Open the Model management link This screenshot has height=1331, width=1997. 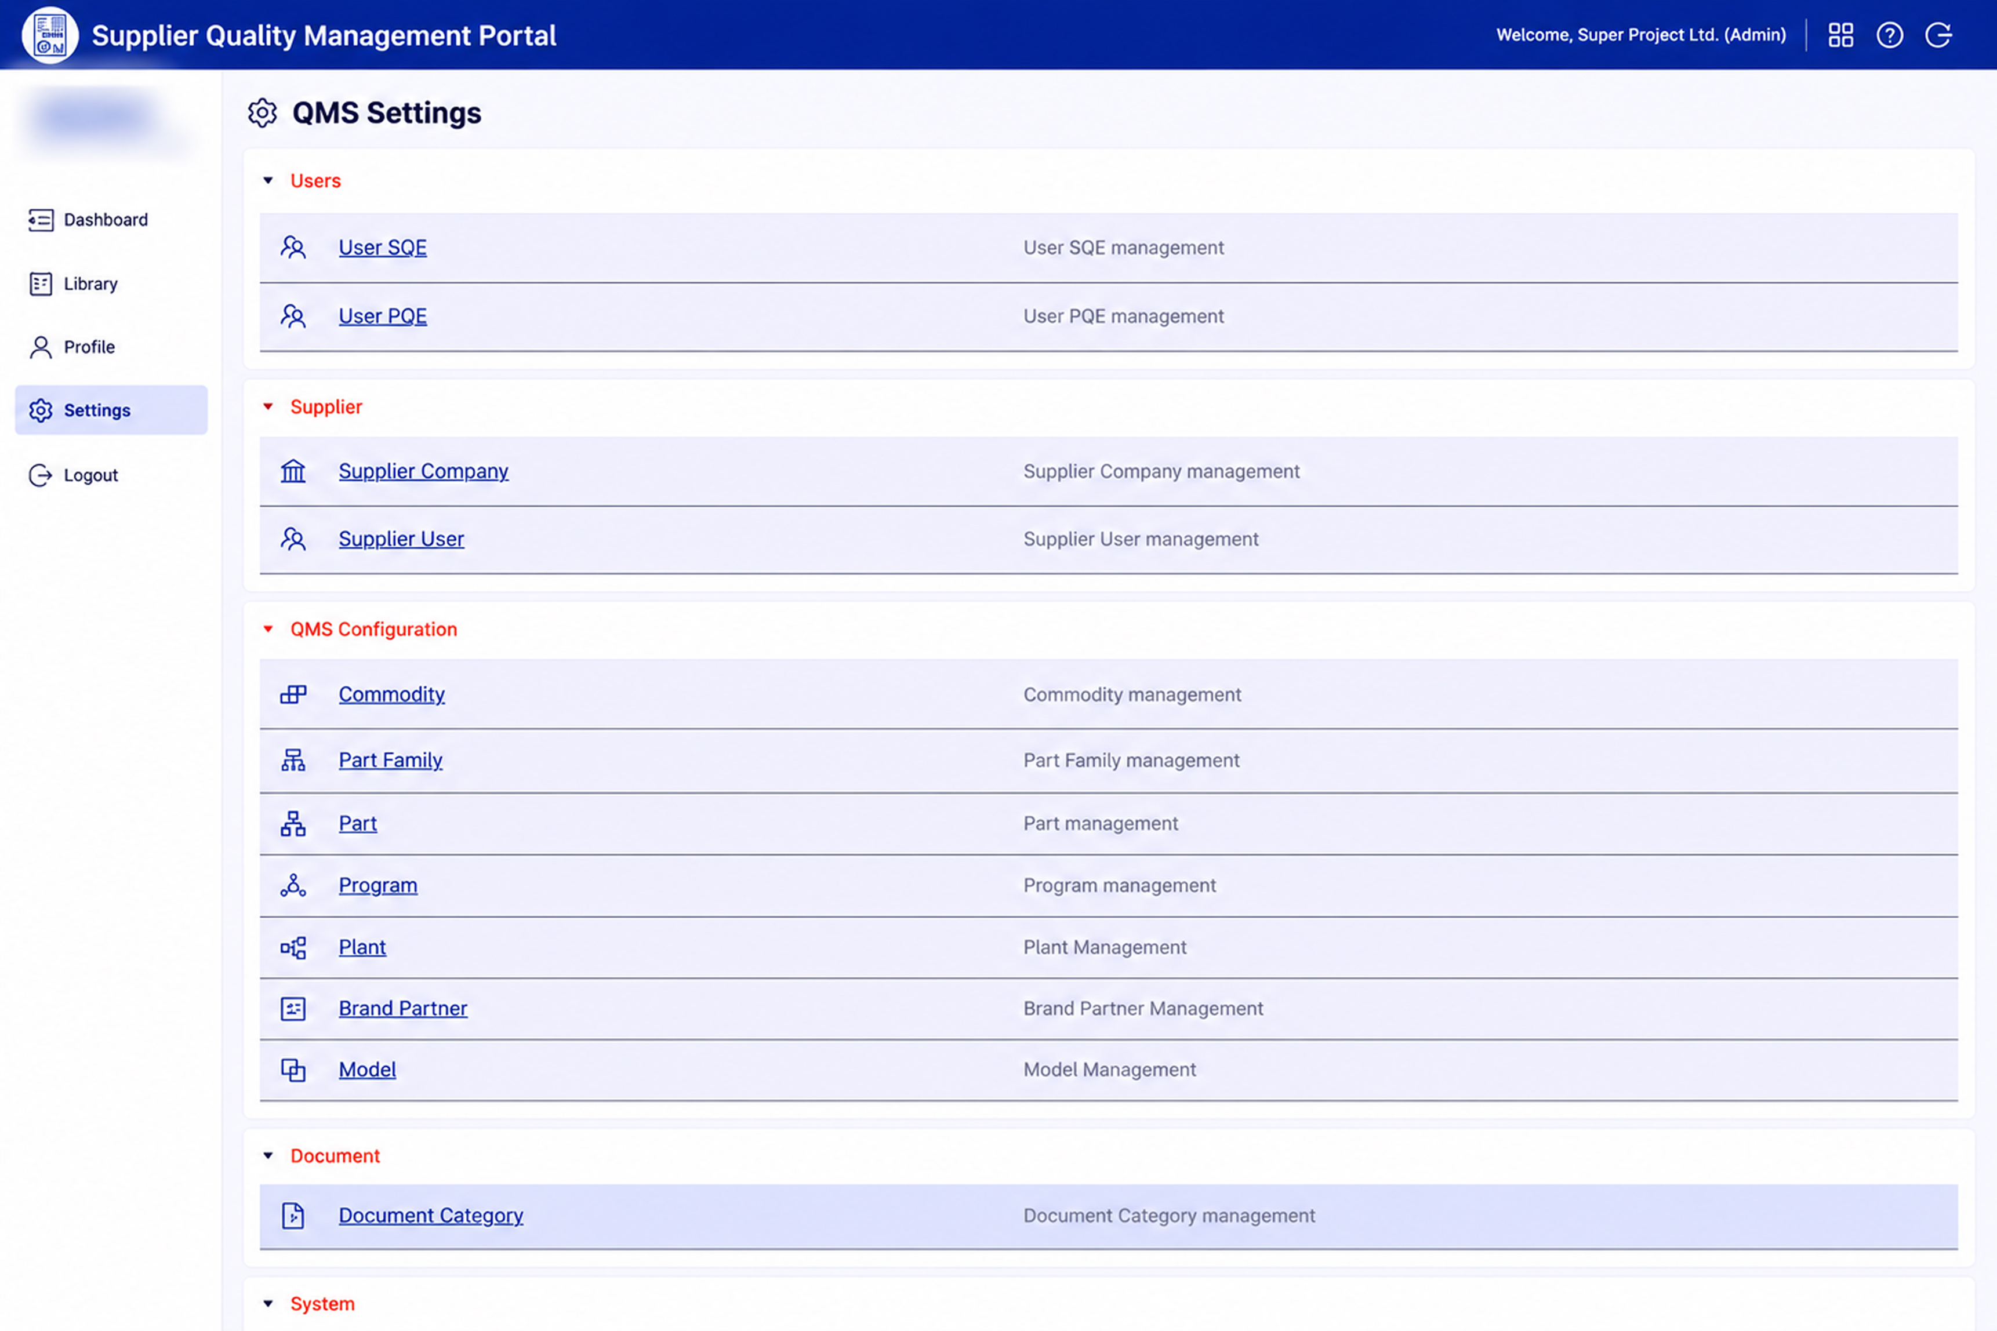368,1070
